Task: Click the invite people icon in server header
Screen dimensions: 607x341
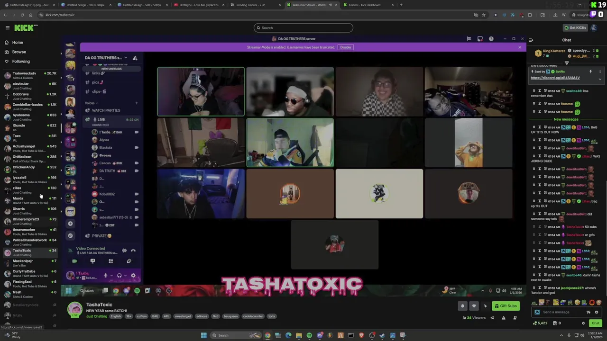Action: pyautogui.click(x=135, y=58)
